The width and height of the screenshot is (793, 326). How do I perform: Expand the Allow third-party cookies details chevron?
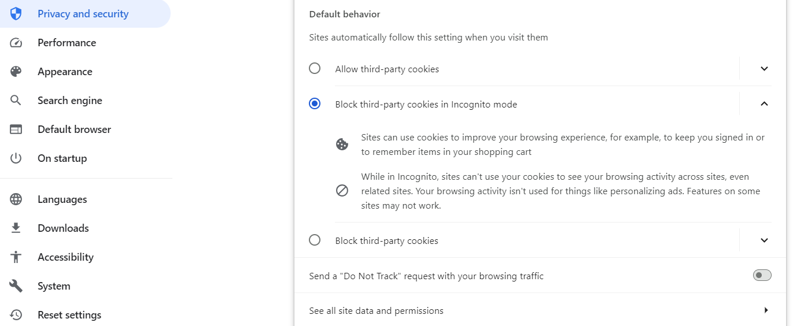pos(764,69)
